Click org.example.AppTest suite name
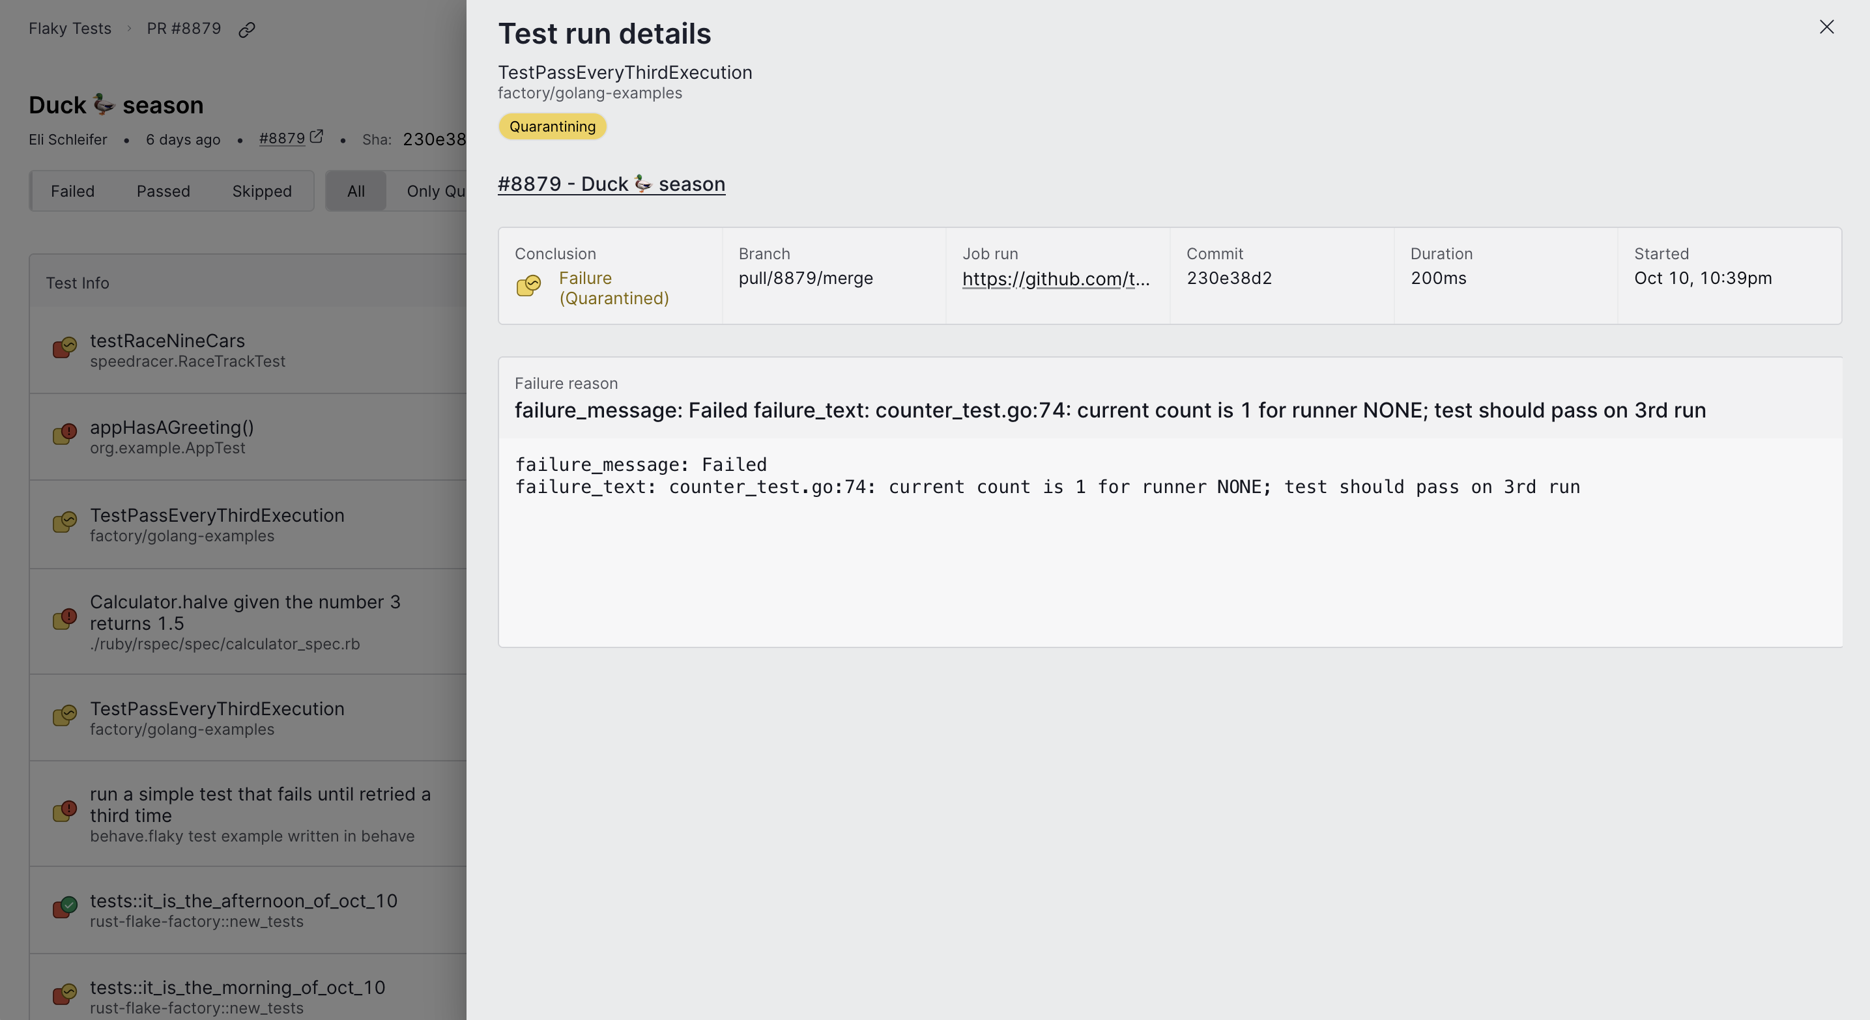 pos(167,447)
